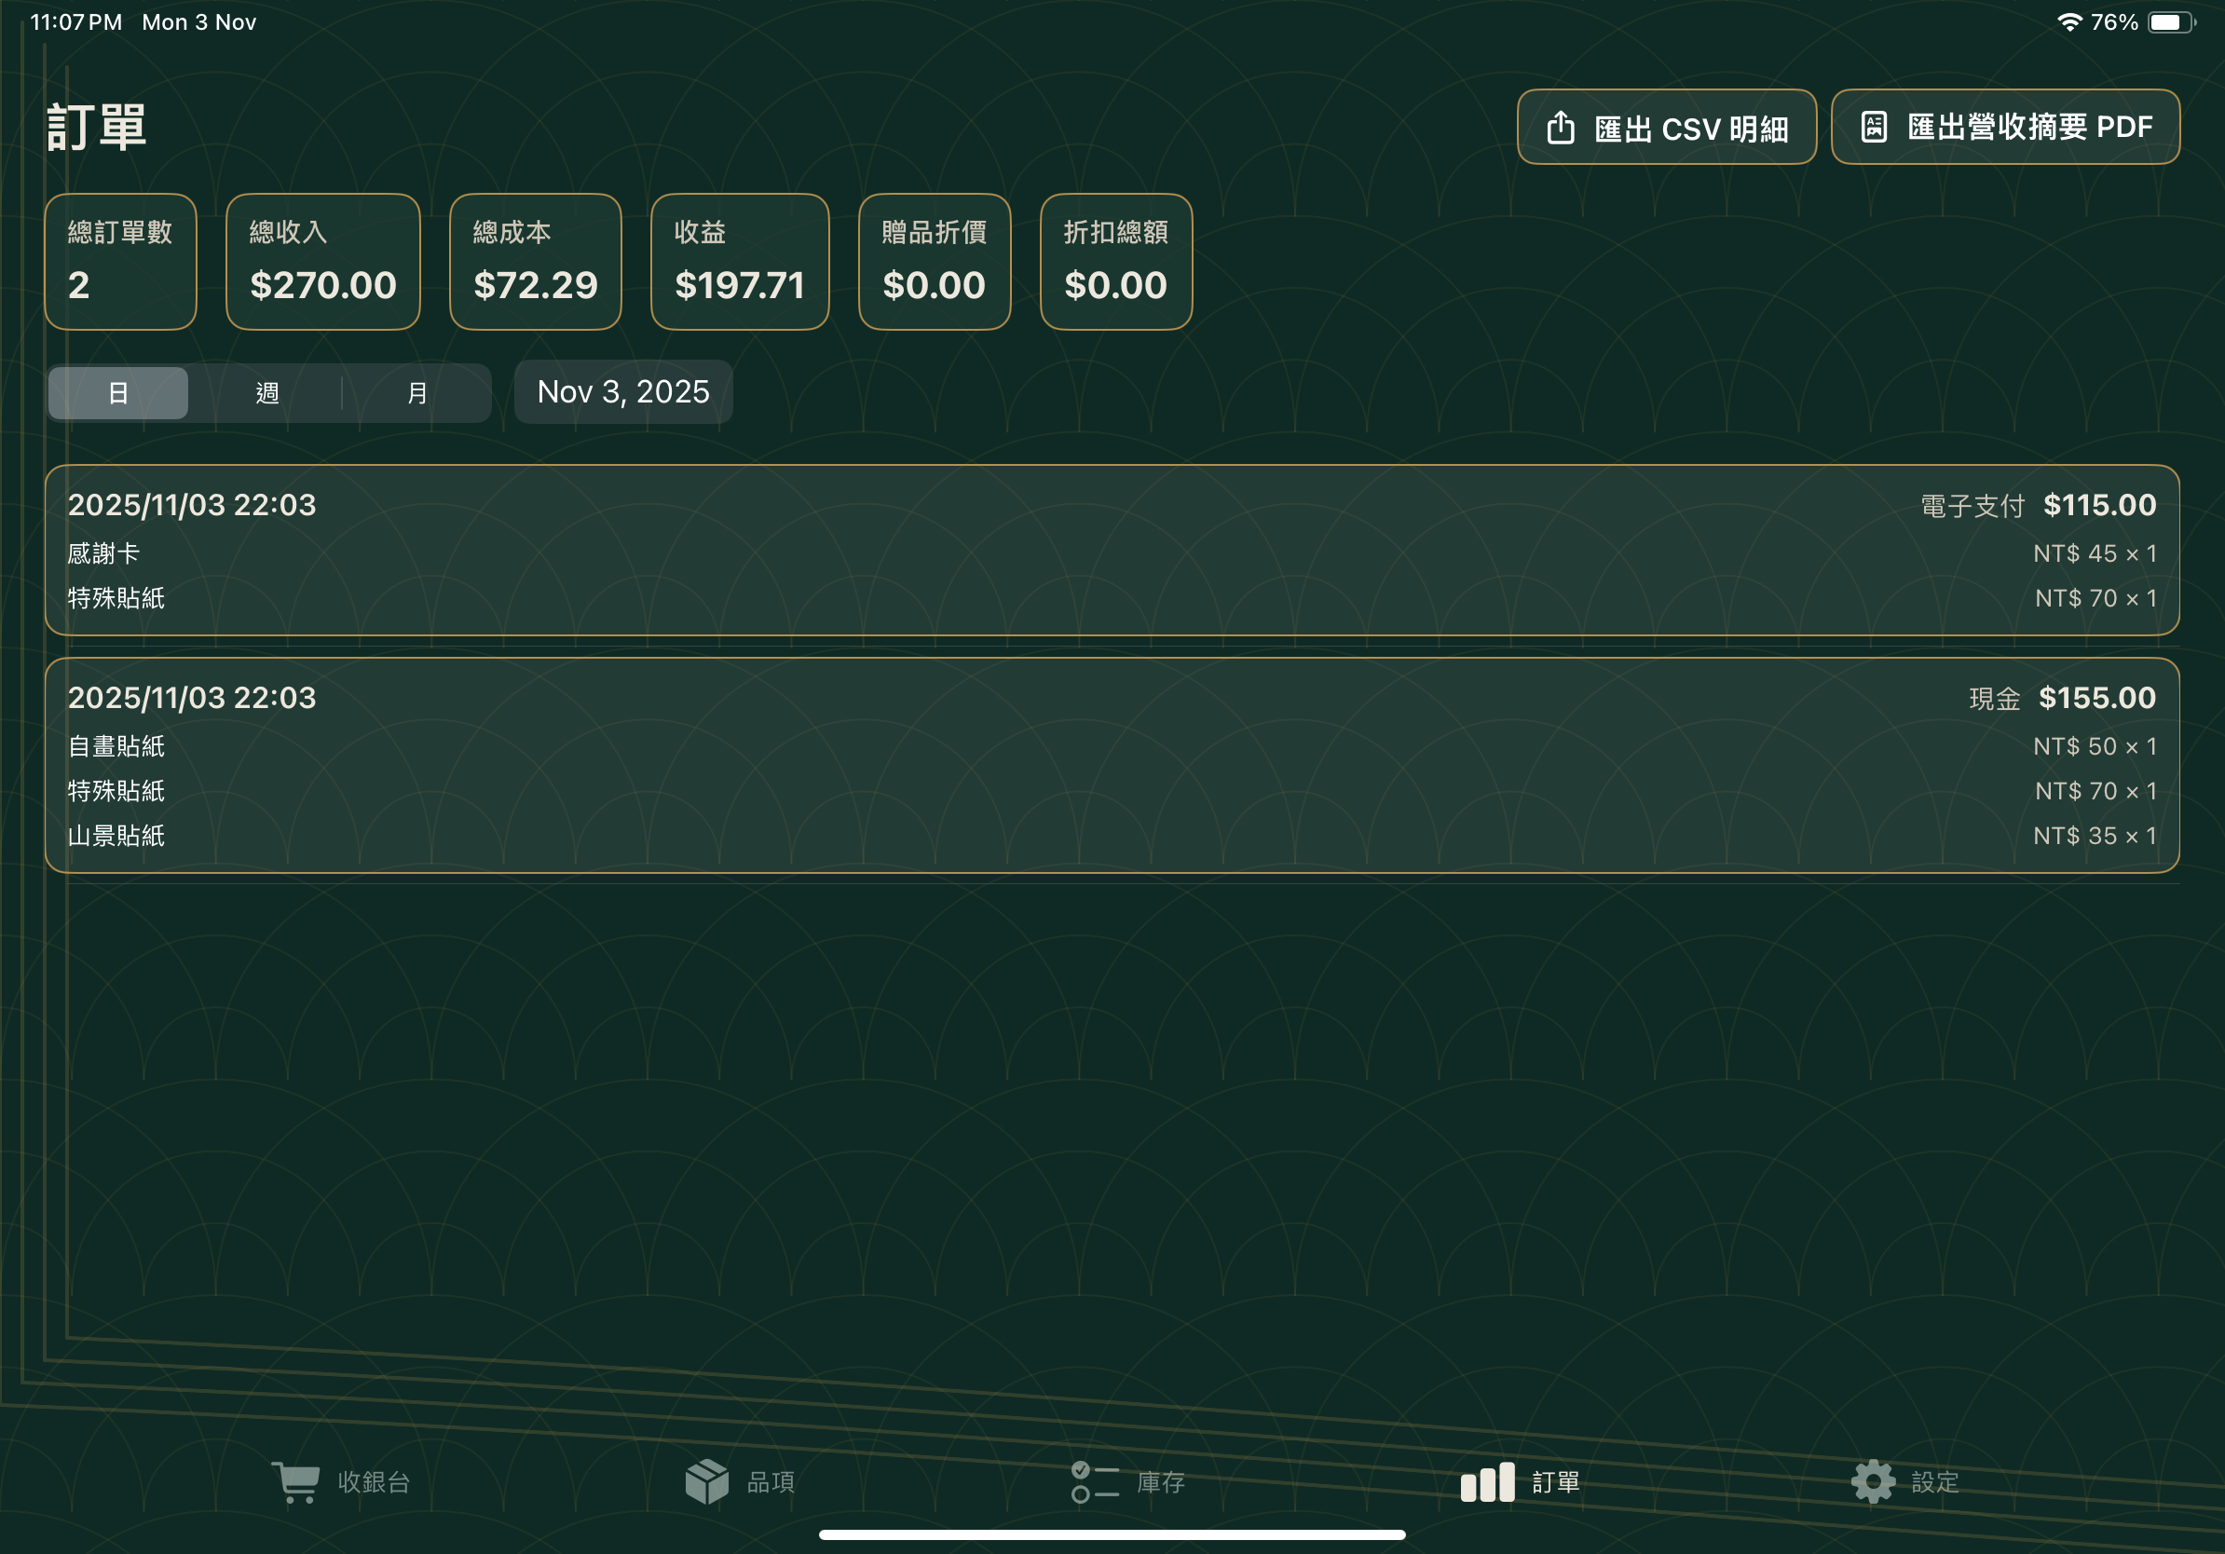Viewport: 2225px width, 1554px height.
Task: Select the 訂單 bar chart icon
Action: click(x=1486, y=1481)
